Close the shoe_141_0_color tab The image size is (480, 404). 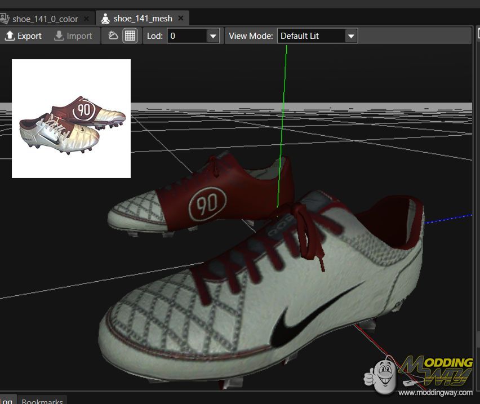pyautogui.click(x=86, y=19)
